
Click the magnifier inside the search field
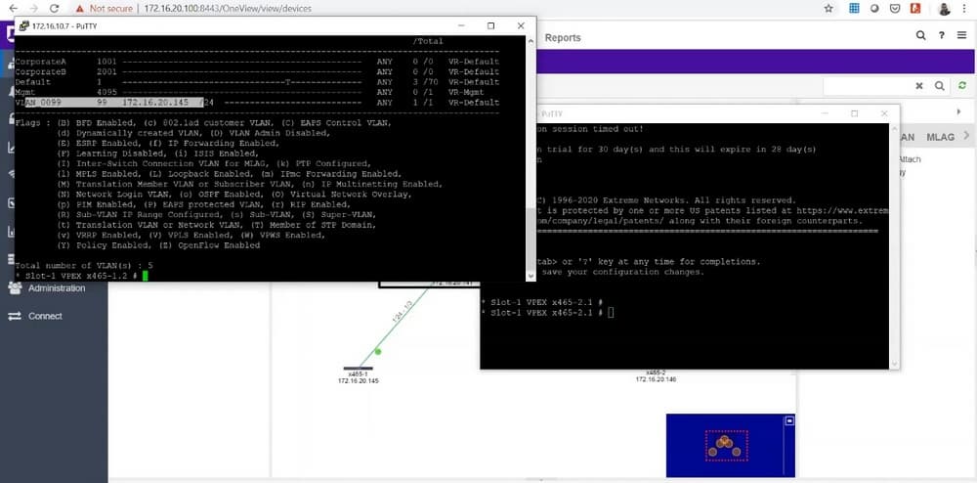[939, 86]
